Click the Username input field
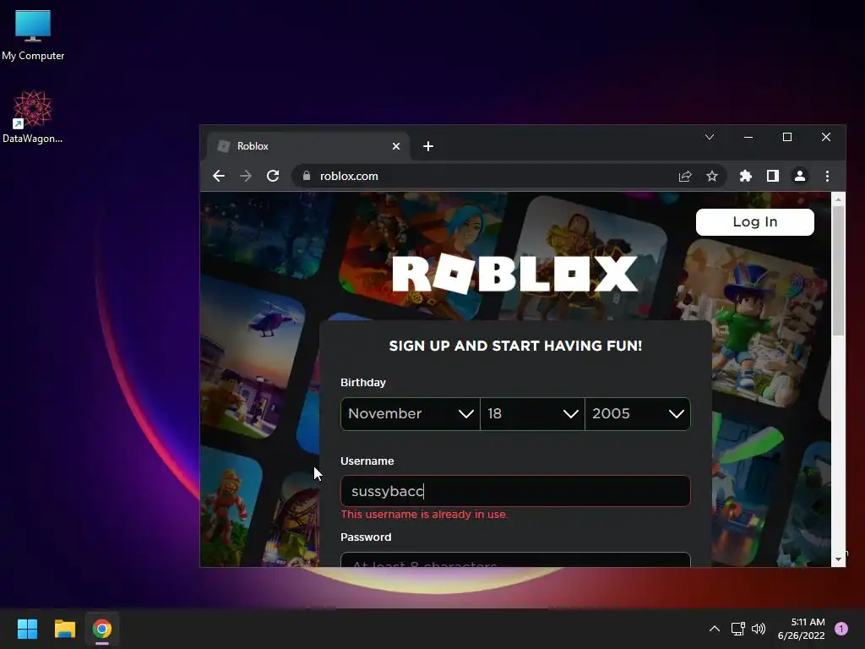Viewport: 865px width, 649px height. [x=515, y=491]
